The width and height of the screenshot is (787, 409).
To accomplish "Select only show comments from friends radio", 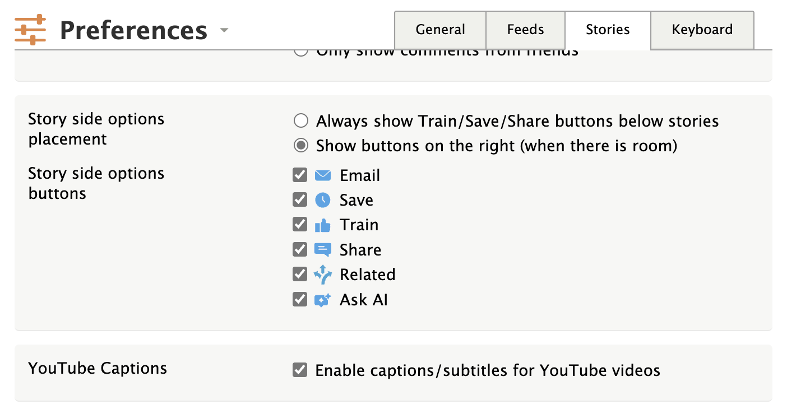I will (301, 52).
